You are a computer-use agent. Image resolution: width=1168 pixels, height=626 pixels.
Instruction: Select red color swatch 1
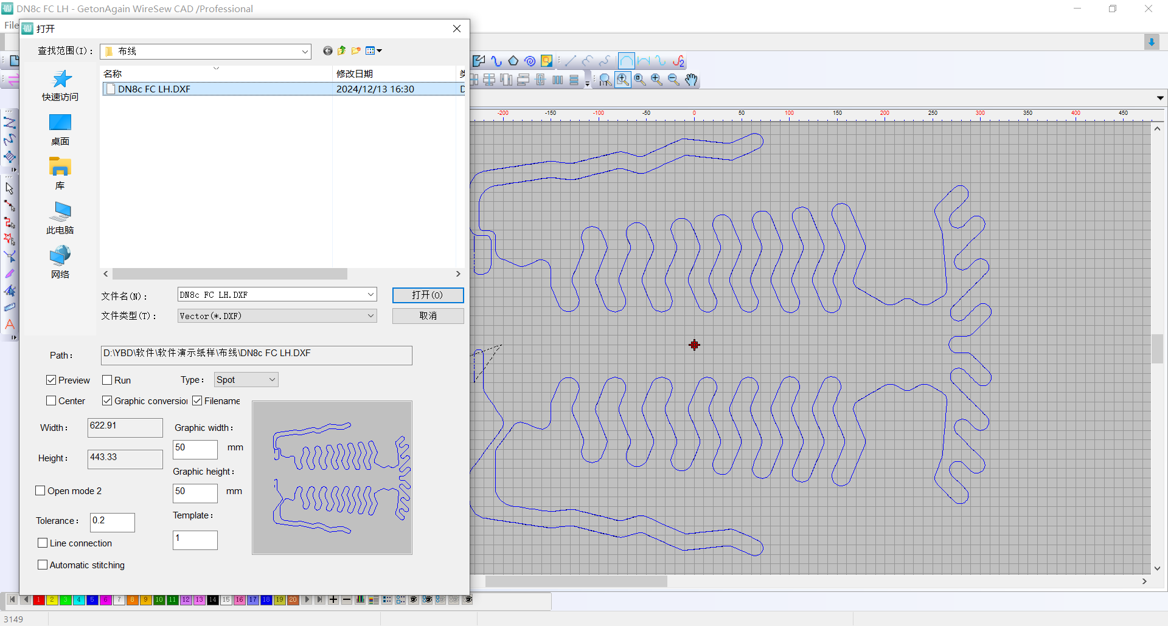pyautogui.click(x=39, y=600)
